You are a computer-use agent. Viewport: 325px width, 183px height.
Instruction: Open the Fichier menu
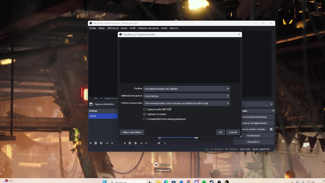point(93,28)
